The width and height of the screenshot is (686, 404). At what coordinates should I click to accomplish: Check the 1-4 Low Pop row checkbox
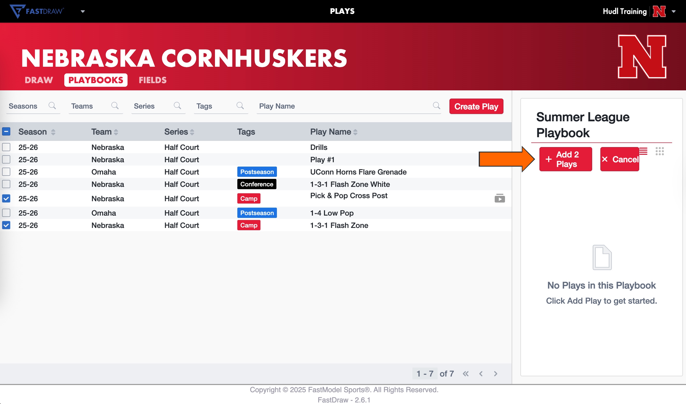6,213
